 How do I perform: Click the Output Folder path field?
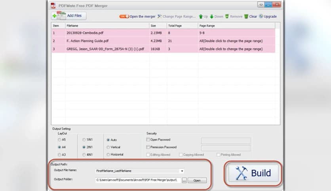(138, 180)
